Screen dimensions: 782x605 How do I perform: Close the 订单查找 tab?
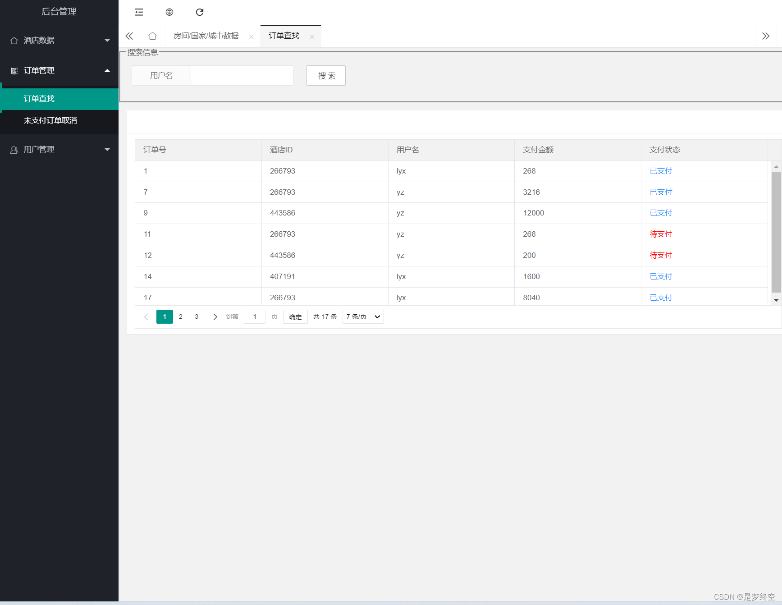coord(312,37)
